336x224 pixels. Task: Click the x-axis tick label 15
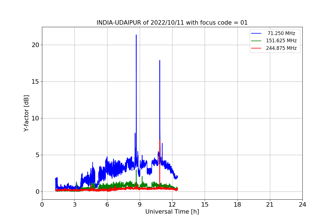coord(205,205)
